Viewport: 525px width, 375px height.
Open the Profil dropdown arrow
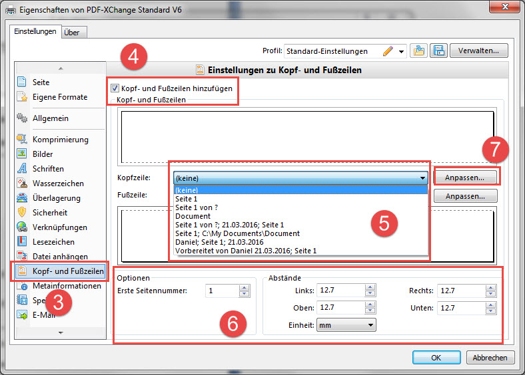(x=401, y=51)
